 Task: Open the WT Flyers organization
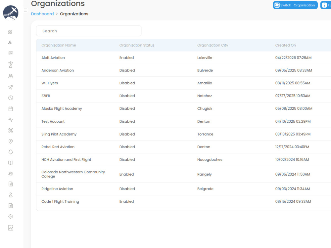pyautogui.click(x=50, y=83)
